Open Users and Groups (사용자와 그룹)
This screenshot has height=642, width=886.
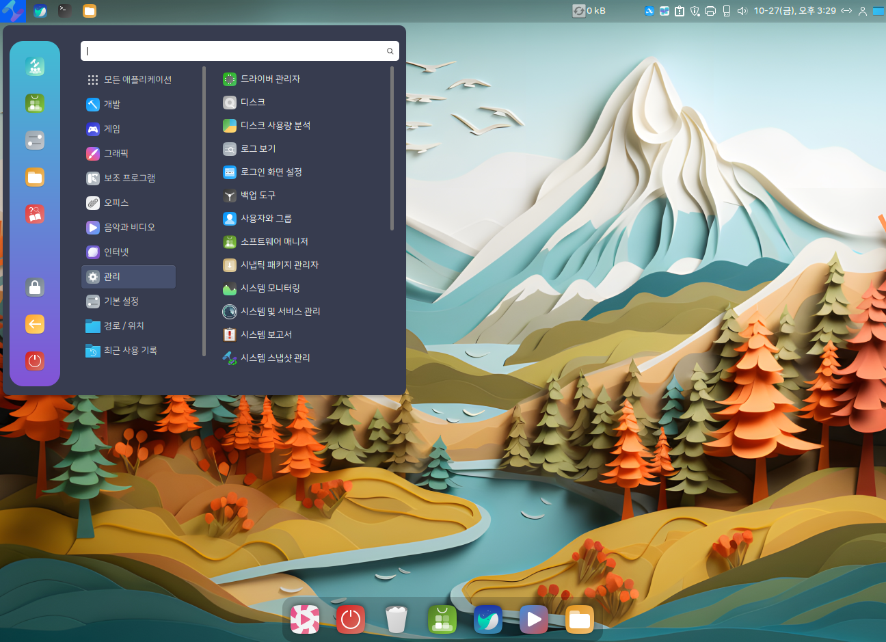tap(266, 219)
